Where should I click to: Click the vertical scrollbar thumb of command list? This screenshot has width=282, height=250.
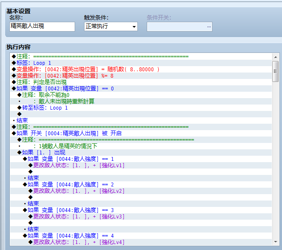[275, 71]
